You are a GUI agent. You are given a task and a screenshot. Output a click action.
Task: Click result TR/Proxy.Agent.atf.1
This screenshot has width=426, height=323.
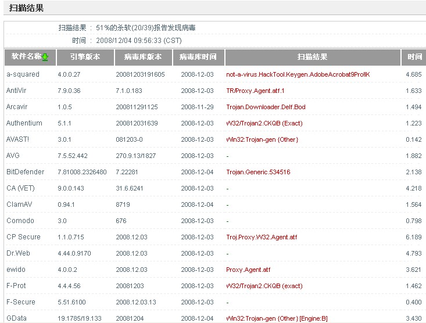point(255,91)
